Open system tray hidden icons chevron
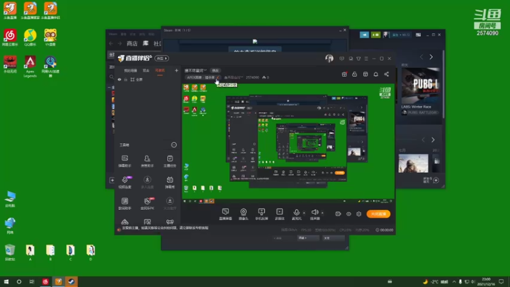This screenshot has width=510, height=287. point(454,281)
